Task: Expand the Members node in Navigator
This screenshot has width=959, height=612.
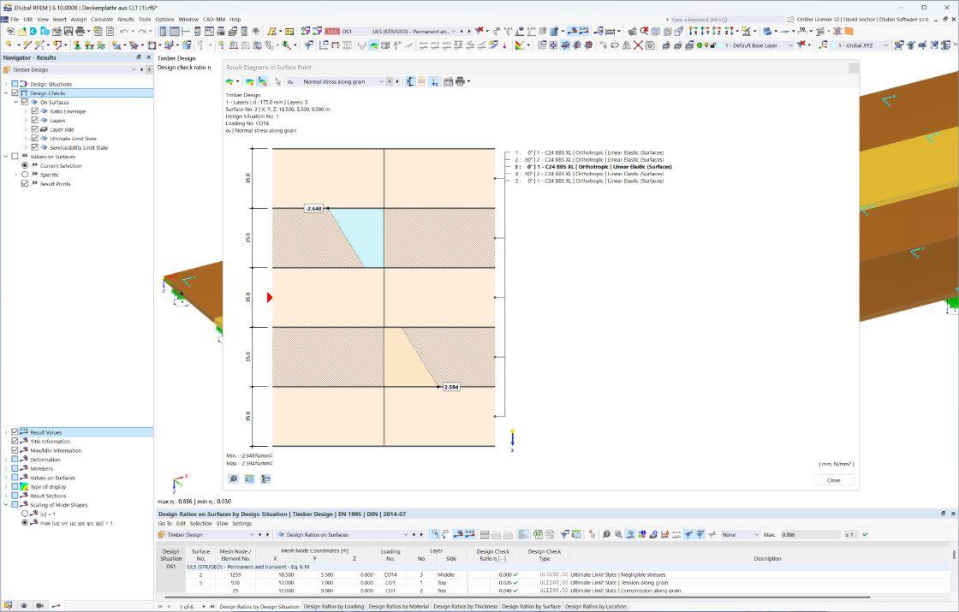Action: point(6,468)
